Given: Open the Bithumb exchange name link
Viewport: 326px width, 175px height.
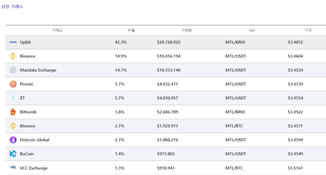Looking at the screenshot, I should (28, 112).
